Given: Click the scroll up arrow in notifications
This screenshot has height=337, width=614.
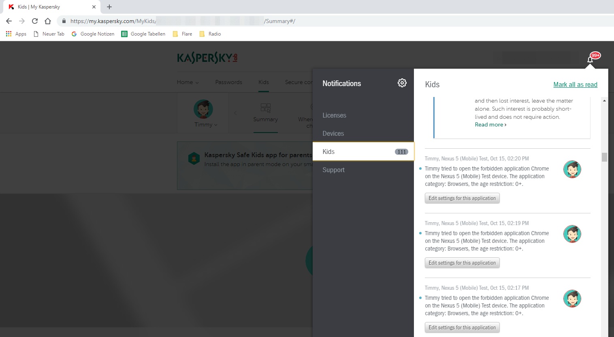Looking at the screenshot, I should [604, 101].
